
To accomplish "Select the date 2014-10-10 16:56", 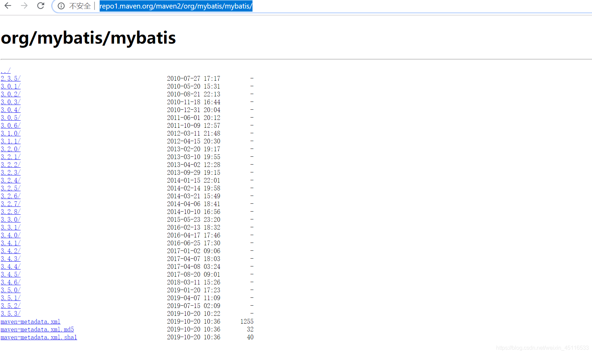I will (193, 212).
